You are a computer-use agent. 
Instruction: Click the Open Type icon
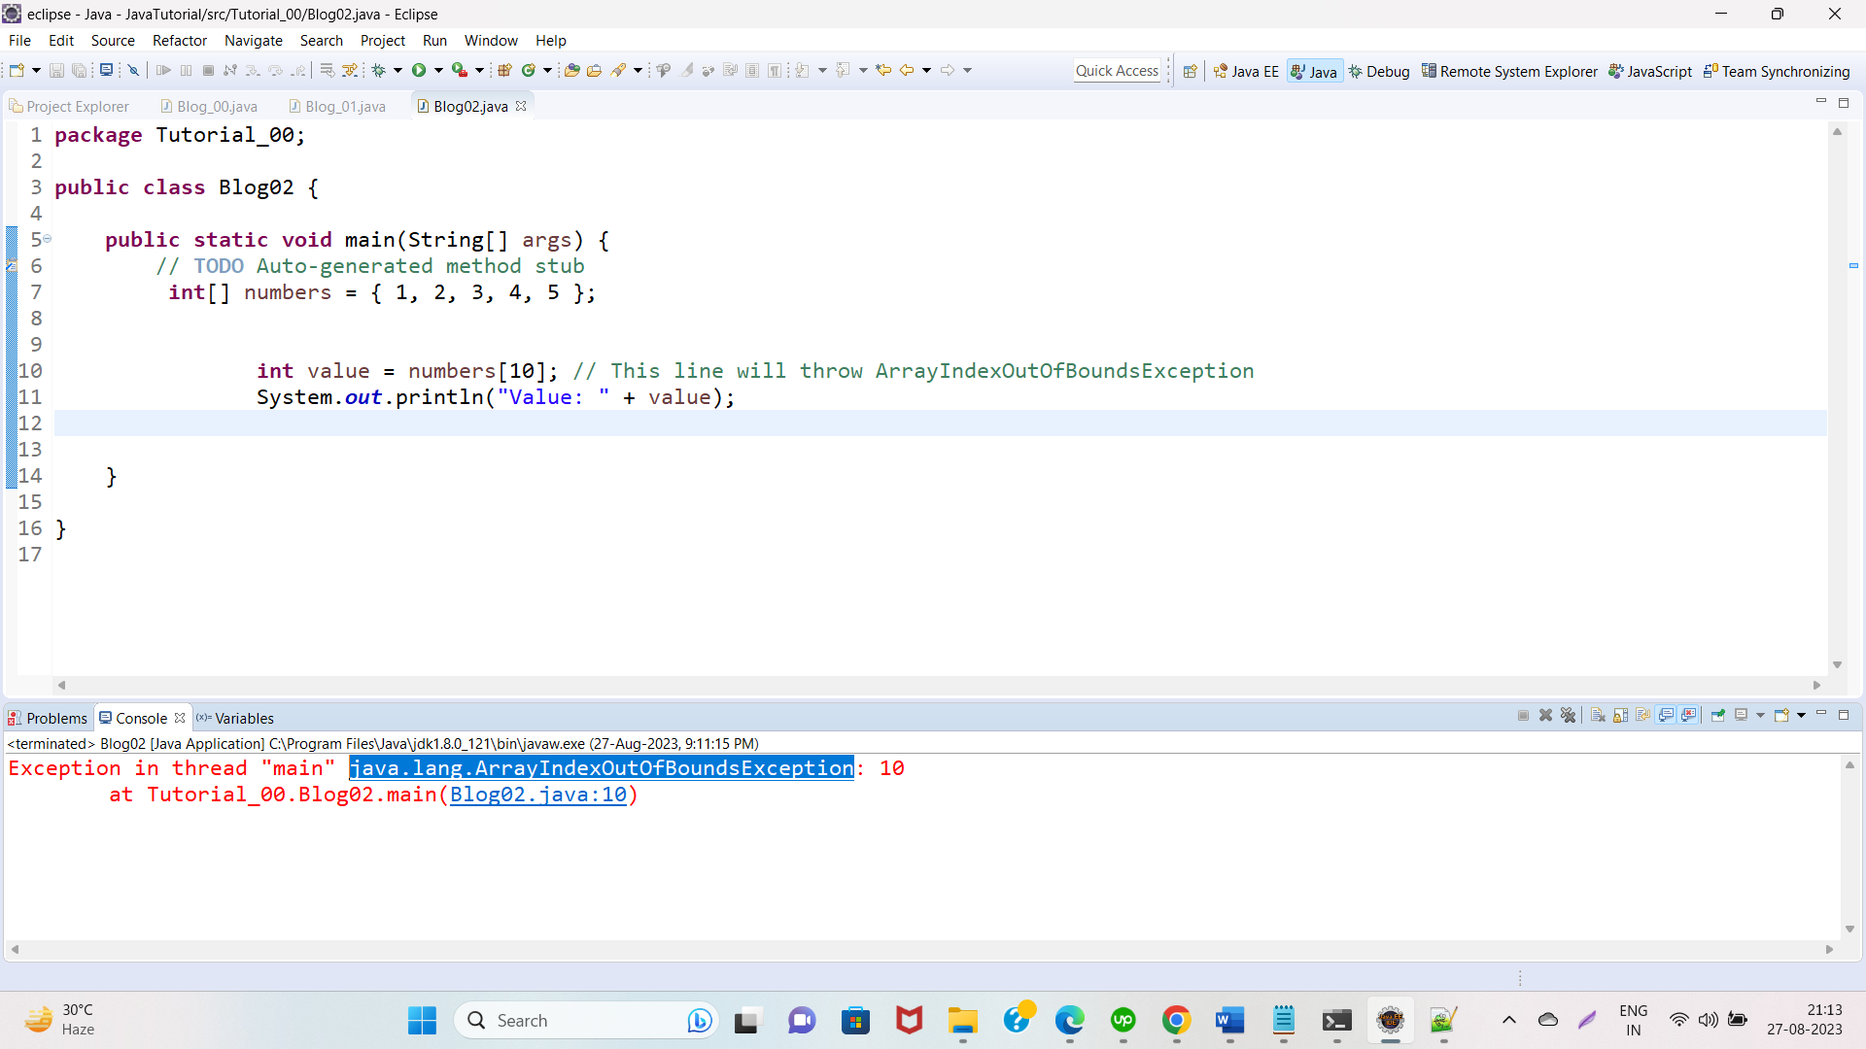coord(571,70)
